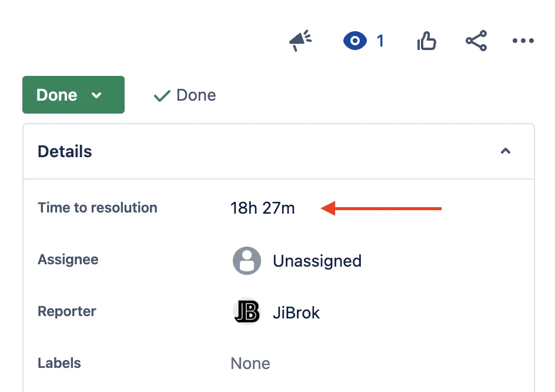Vote with the thumbs up icon
Image resolution: width=555 pixels, height=392 pixels.
426,41
